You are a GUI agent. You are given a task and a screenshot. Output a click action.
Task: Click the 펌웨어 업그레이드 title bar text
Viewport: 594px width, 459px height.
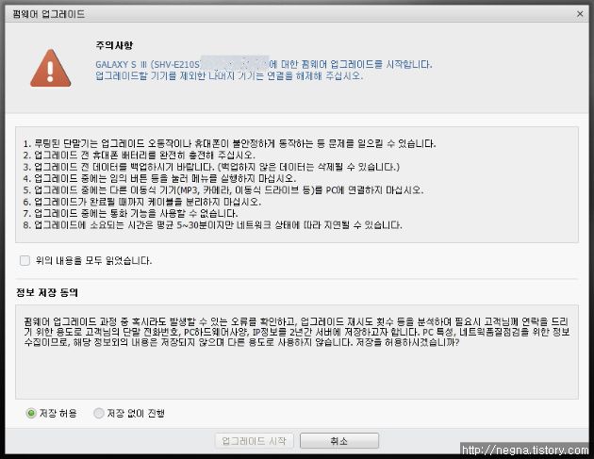pos(48,14)
